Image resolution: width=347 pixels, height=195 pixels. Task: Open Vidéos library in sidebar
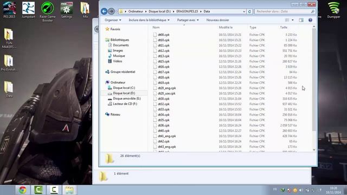click(x=115, y=61)
